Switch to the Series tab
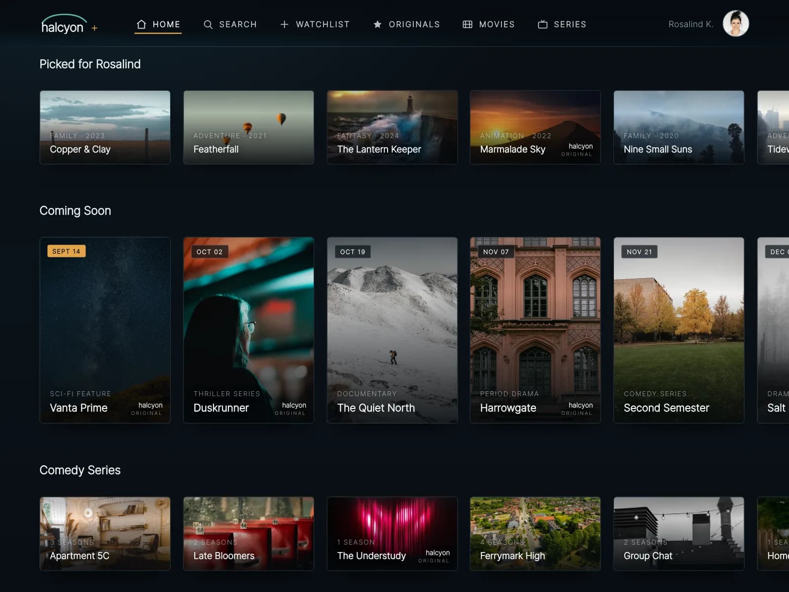This screenshot has width=789, height=592. tap(562, 24)
